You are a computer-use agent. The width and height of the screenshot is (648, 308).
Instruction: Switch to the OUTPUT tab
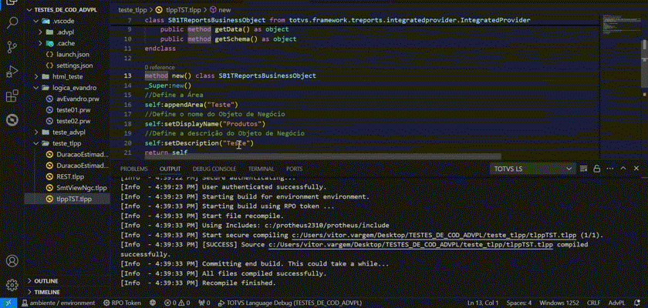170,169
